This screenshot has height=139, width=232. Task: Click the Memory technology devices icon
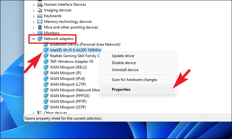point(40,22)
